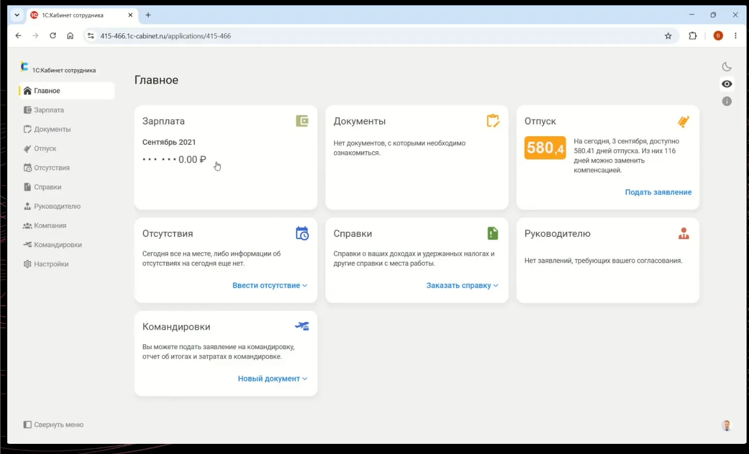The height and width of the screenshot is (454, 749).
Task: Expand the Новый документ dropdown
Action: coord(273,379)
